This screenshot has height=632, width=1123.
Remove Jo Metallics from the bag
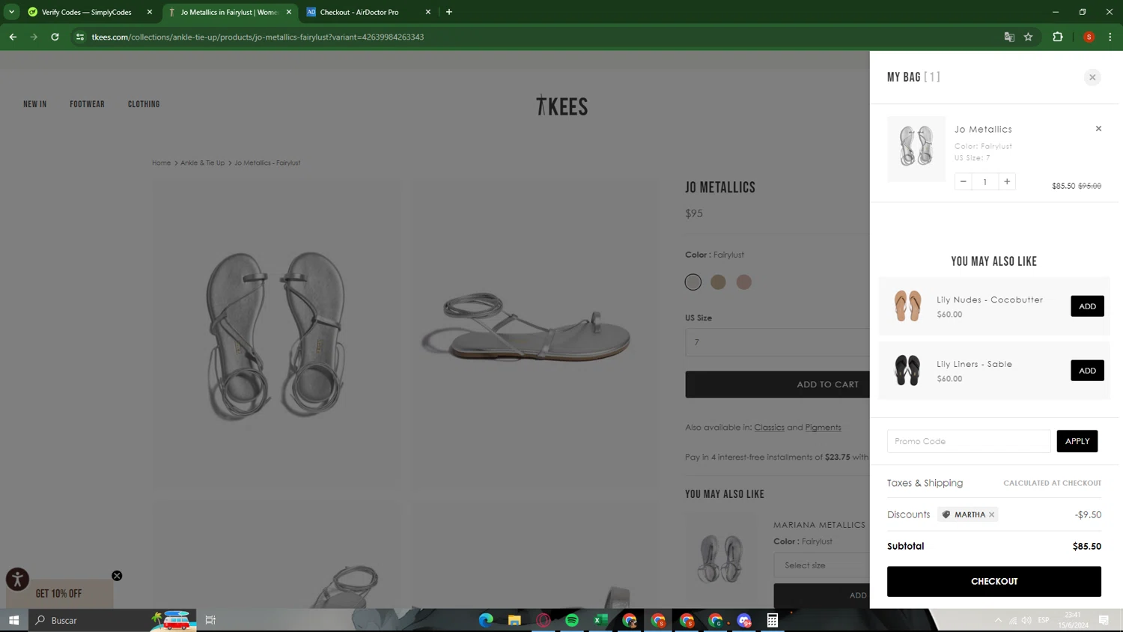pyautogui.click(x=1098, y=129)
